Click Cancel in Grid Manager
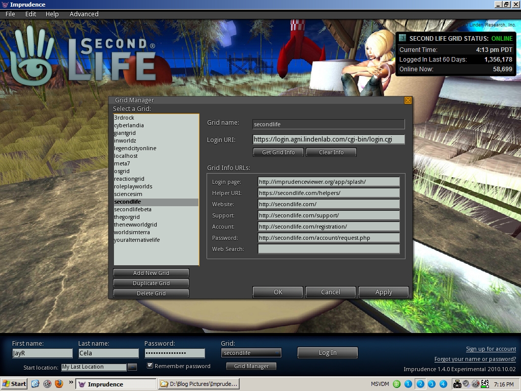The width and height of the screenshot is (521, 391). [x=331, y=292]
